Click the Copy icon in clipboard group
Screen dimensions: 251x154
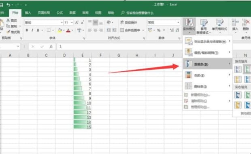[x=8, y=26]
